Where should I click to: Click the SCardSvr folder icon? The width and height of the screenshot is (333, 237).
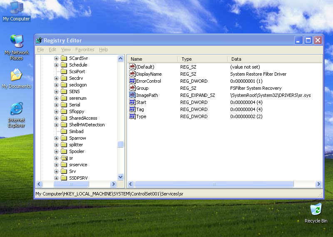(64, 58)
